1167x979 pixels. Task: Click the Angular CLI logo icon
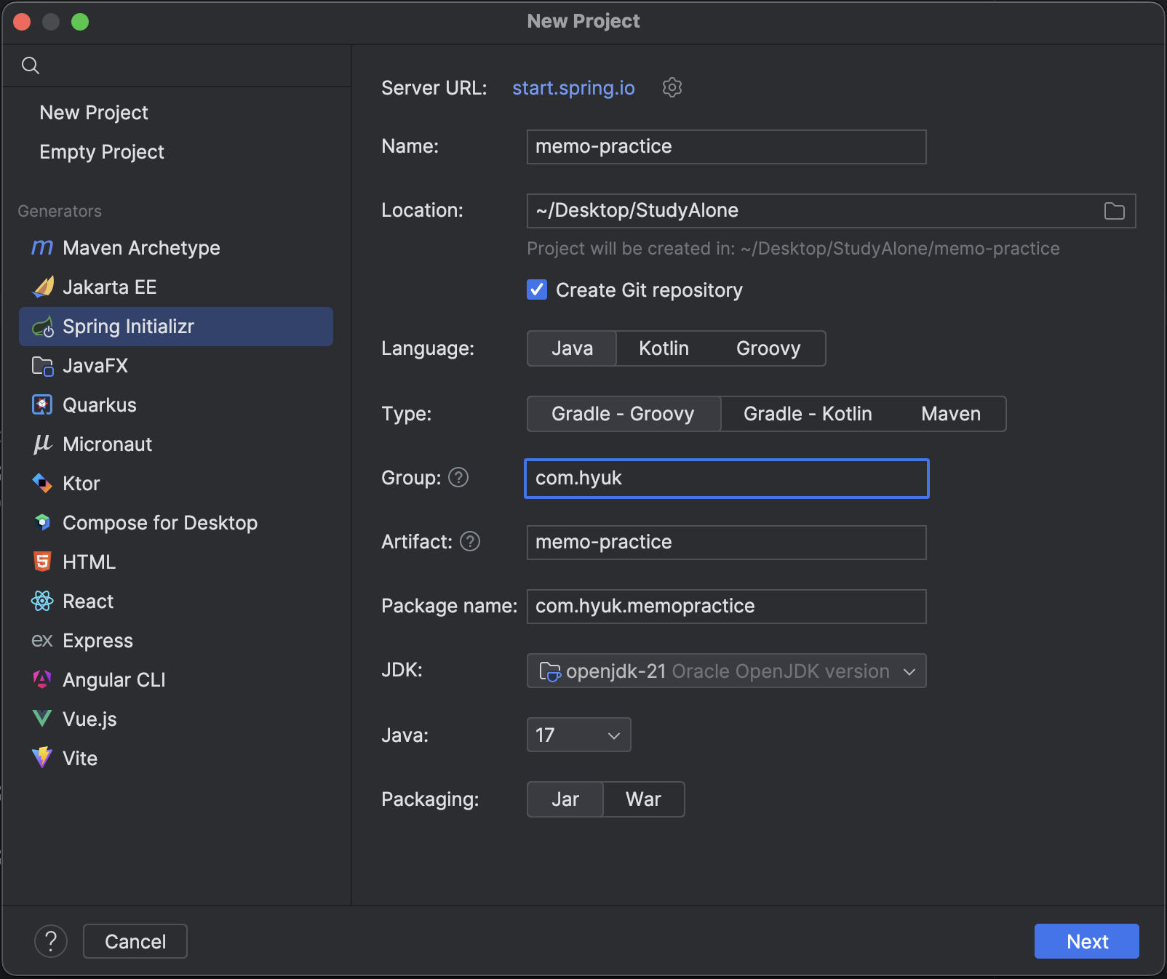pyautogui.click(x=42, y=679)
